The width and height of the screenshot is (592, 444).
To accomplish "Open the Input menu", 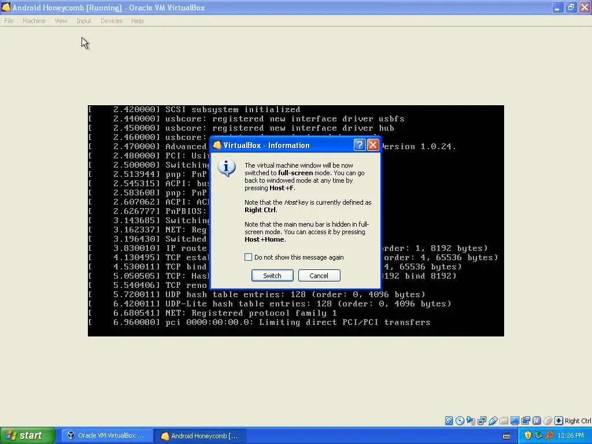I will tap(84, 21).
